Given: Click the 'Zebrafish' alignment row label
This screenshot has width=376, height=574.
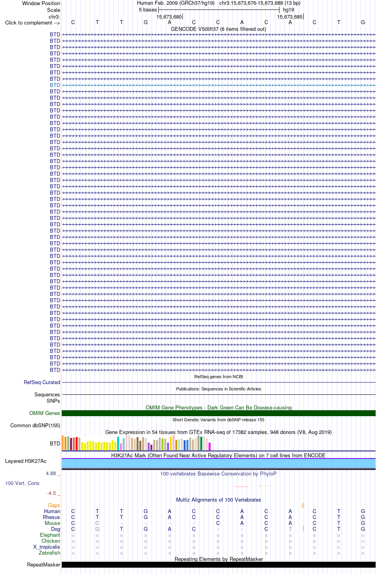Looking at the screenshot, I should click(x=49, y=553).
